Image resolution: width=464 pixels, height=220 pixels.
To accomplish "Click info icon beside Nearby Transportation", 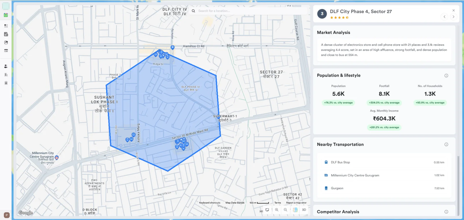I will [446, 145].
